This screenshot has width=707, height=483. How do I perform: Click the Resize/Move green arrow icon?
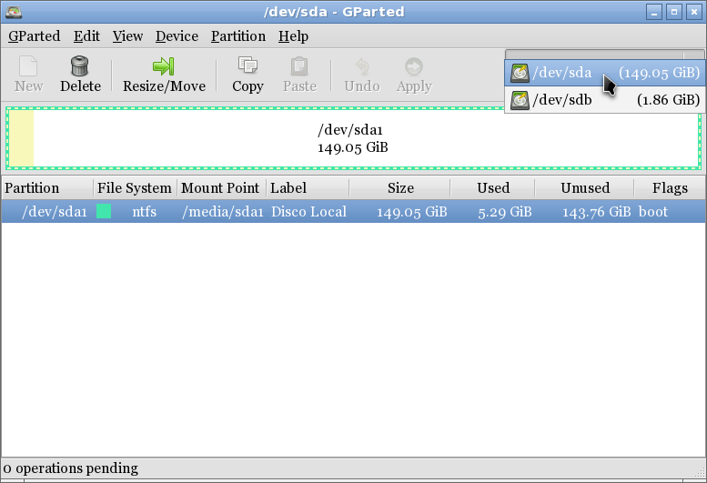tap(164, 66)
